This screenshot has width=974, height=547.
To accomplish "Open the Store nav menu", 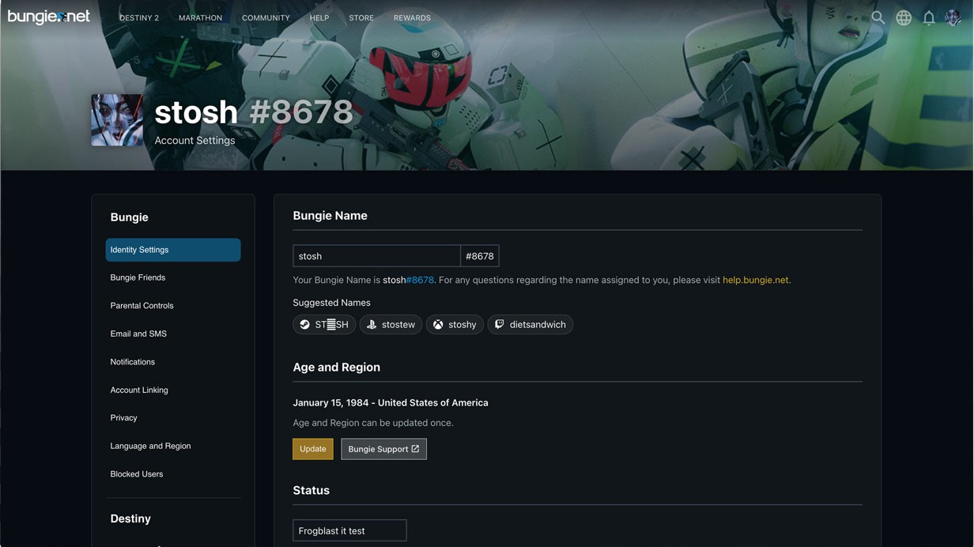I will [x=361, y=17].
